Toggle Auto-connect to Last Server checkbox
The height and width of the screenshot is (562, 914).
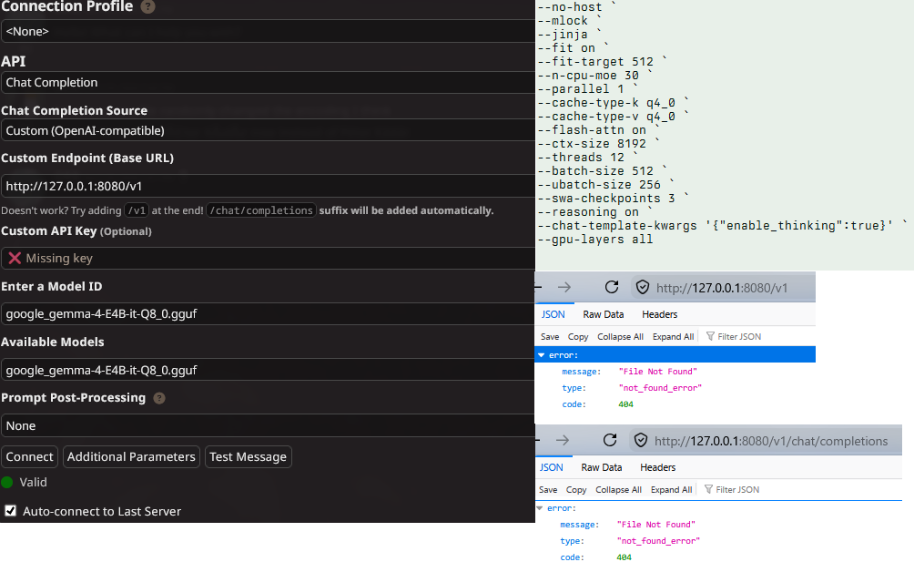[x=11, y=511]
